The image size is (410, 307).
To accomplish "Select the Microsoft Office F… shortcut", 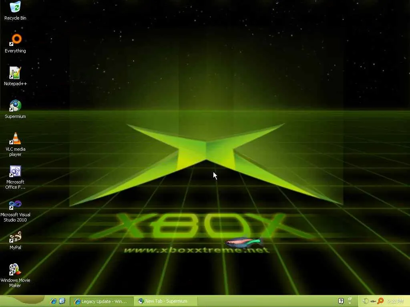I will click(15, 177).
